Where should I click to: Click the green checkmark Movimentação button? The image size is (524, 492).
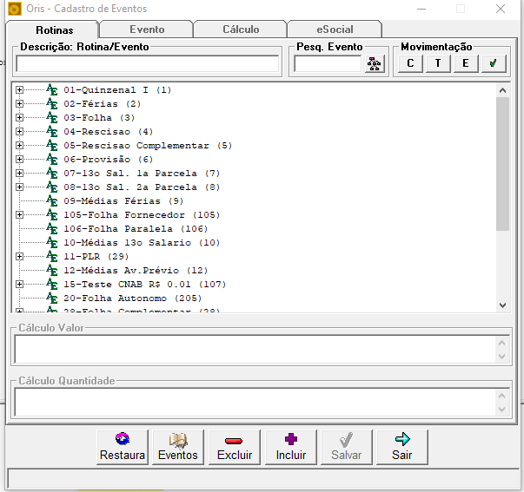(x=494, y=63)
